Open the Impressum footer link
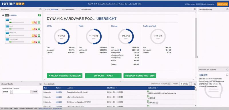Image resolution: width=229 pixels, height=110 pixels. click(x=57, y=109)
